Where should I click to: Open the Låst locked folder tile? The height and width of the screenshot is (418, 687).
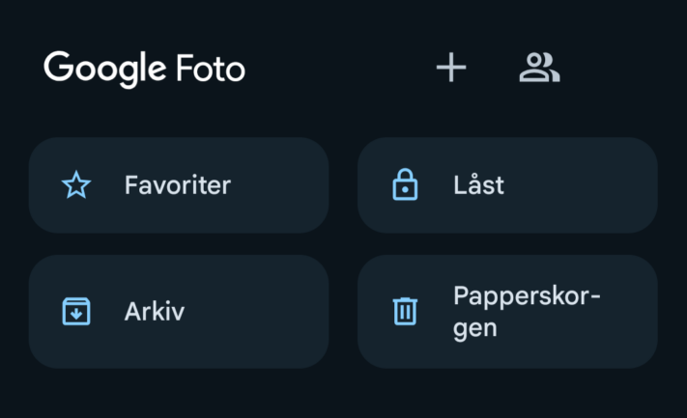tap(507, 185)
